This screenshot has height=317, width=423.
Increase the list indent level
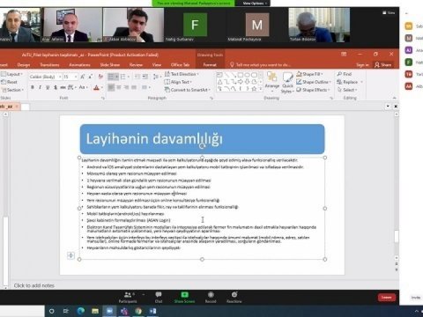pos(145,77)
